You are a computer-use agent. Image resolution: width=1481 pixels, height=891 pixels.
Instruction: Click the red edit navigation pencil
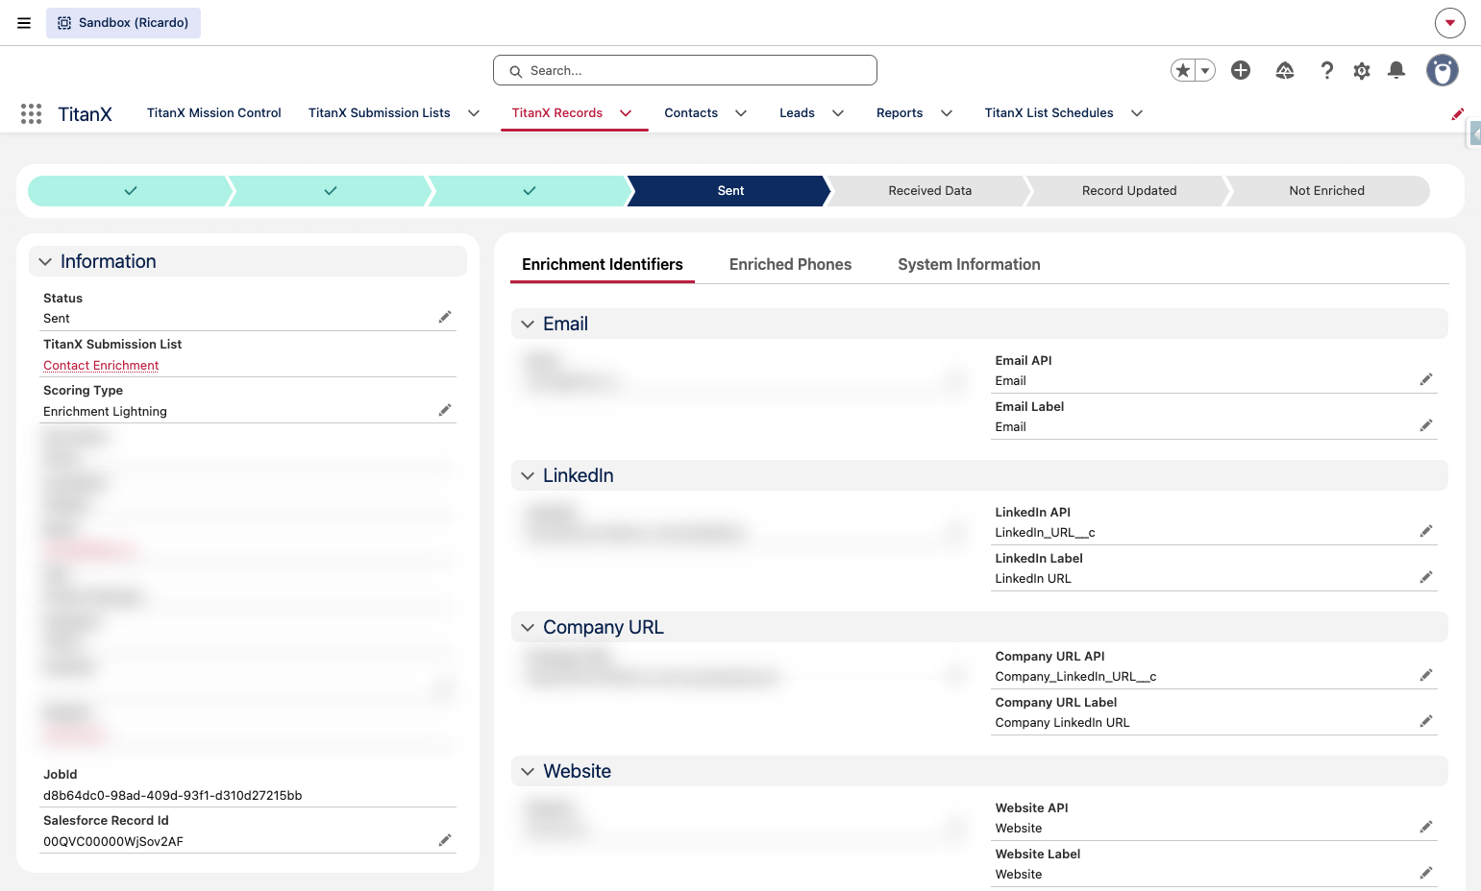pos(1458,113)
